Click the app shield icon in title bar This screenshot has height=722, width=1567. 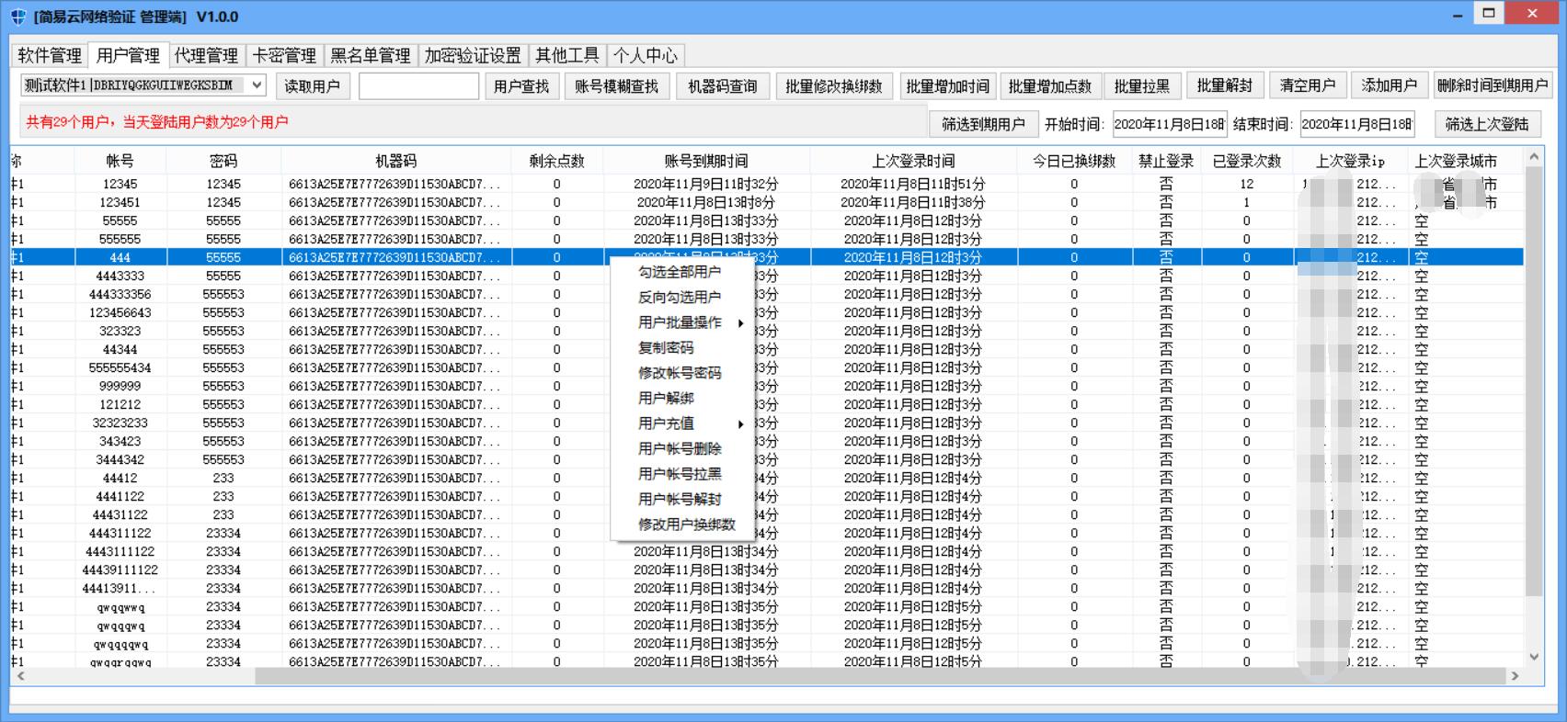[17, 17]
